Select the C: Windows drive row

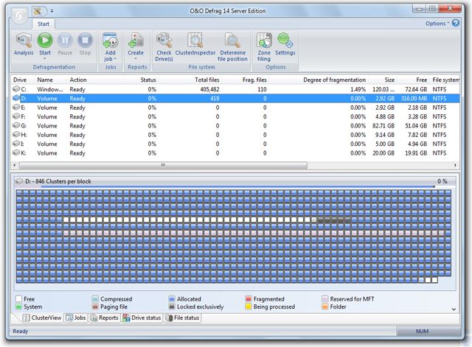pos(236,89)
